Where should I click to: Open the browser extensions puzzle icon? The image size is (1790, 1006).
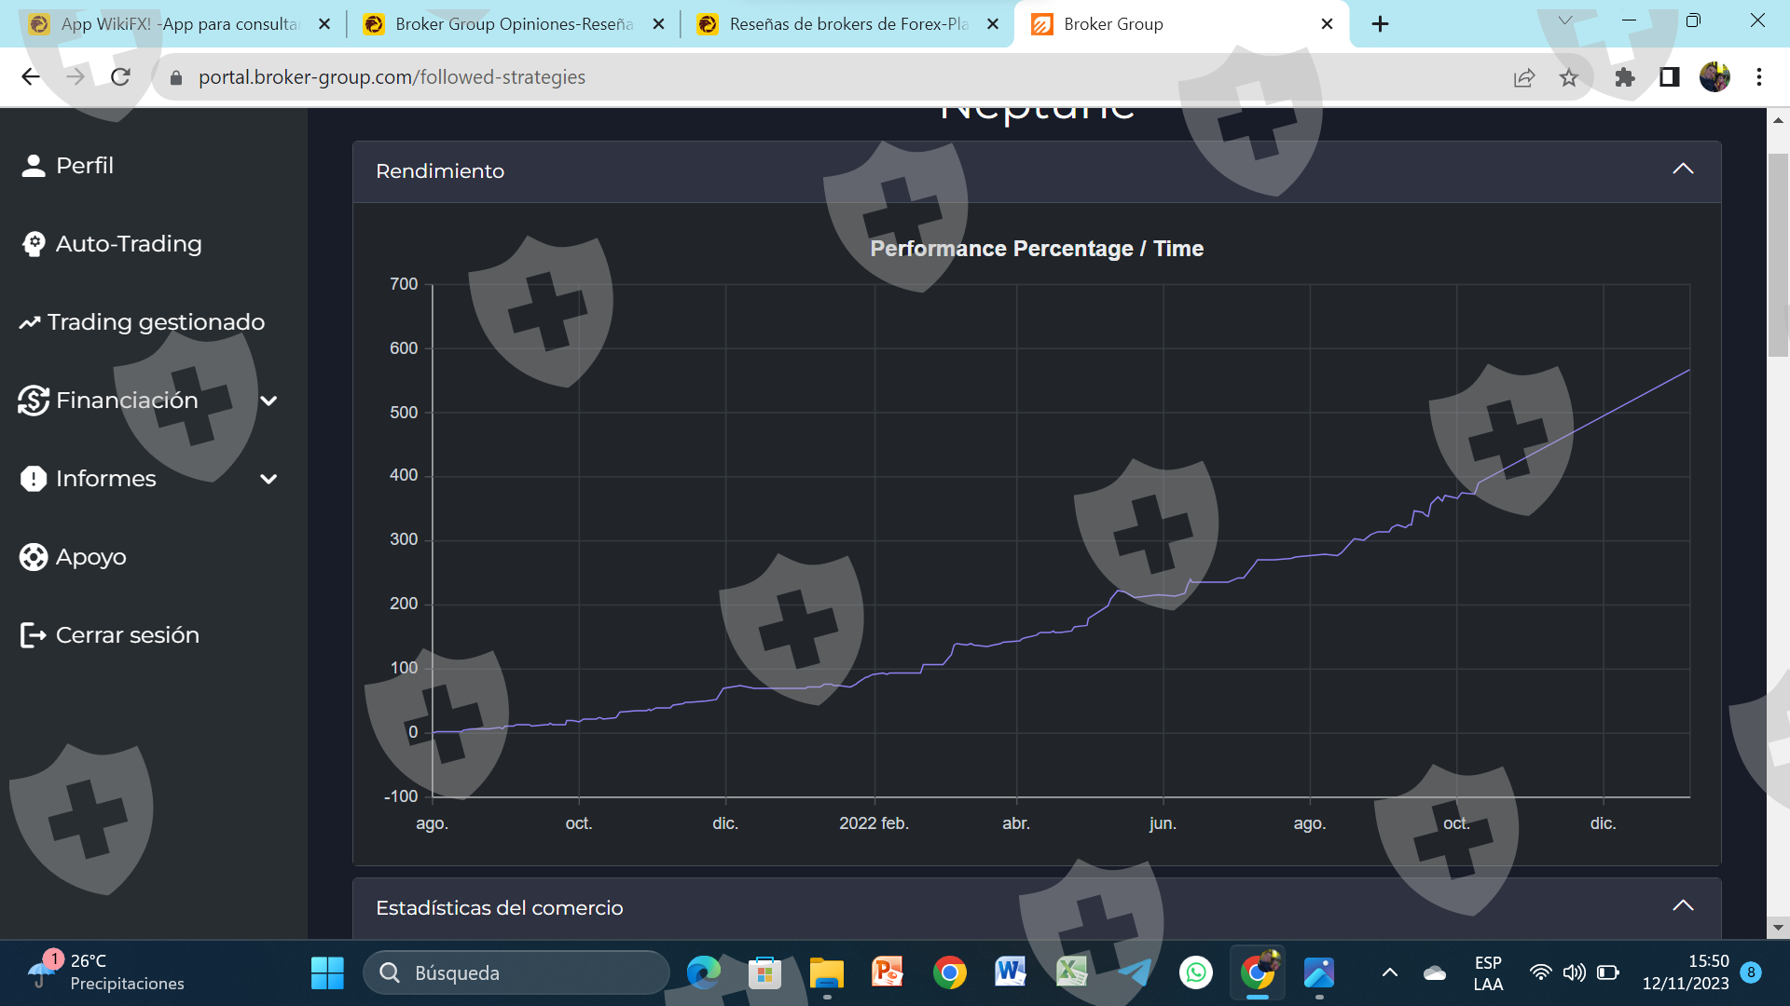pyautogui.click(x=1625, y=77)
